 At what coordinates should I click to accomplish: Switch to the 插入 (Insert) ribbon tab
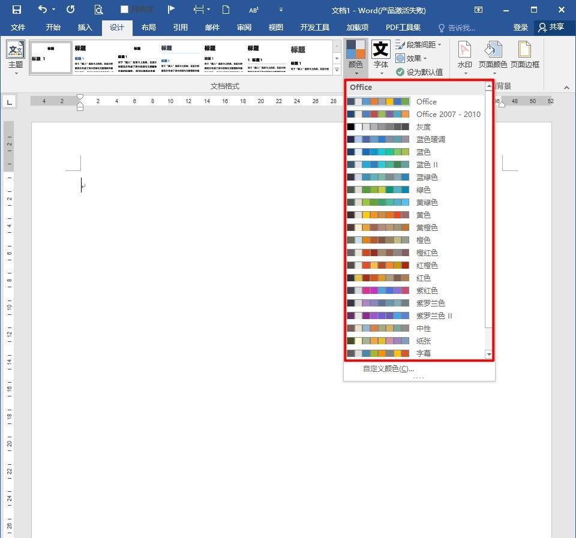(x=85, y=27)
